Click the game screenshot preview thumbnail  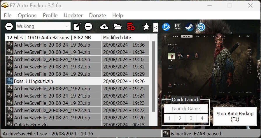tap(209, 65)
